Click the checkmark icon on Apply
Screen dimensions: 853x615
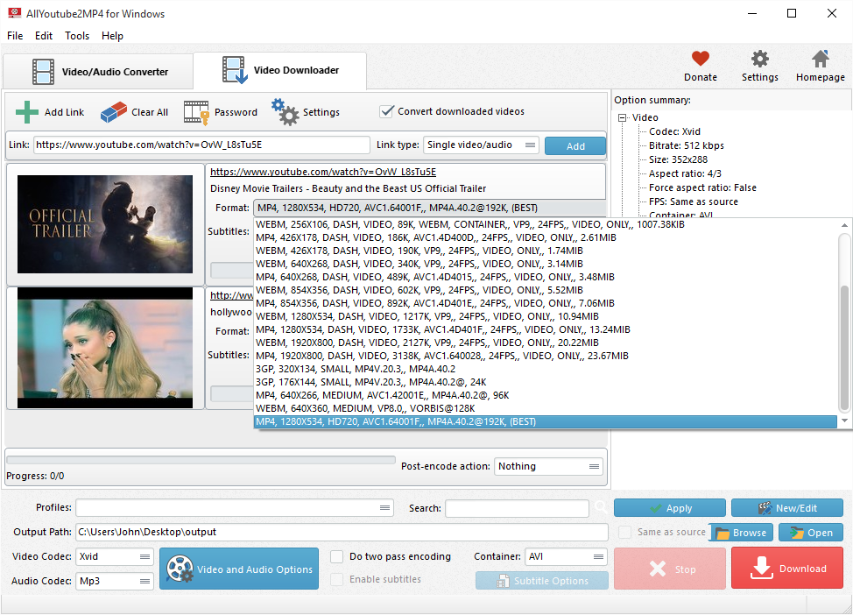[656, 508]
